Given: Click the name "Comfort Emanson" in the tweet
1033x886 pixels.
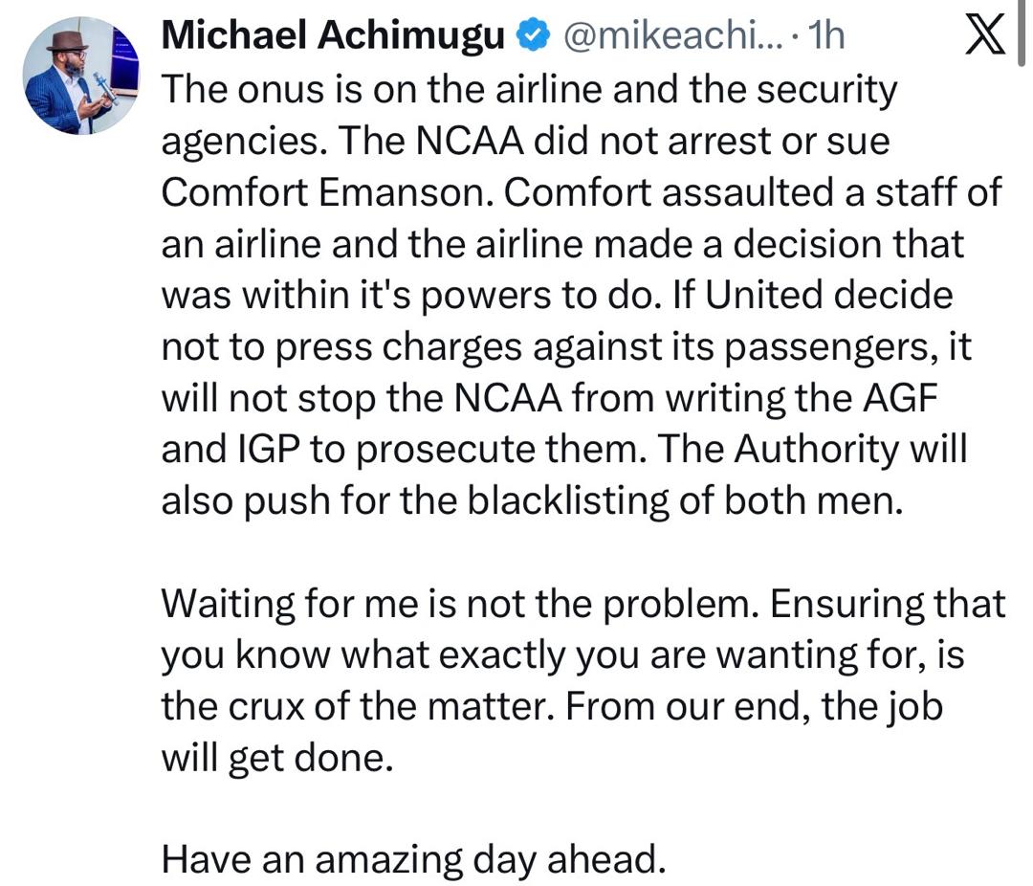Looking at the screenshot, I should coord(325,193).
